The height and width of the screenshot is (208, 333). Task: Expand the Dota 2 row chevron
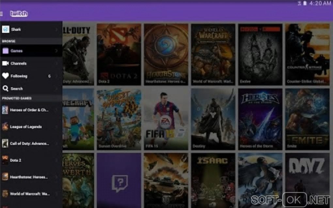(x=56, y=160)
